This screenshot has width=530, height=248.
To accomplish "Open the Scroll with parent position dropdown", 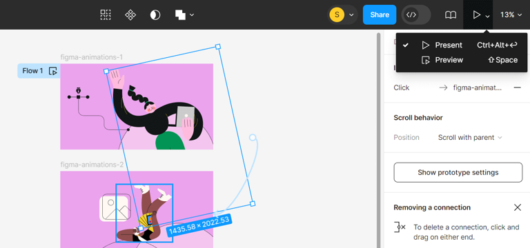I will point(470,137).
